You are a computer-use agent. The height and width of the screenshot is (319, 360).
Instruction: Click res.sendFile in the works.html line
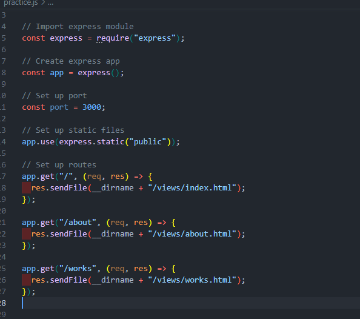(59, 280)
